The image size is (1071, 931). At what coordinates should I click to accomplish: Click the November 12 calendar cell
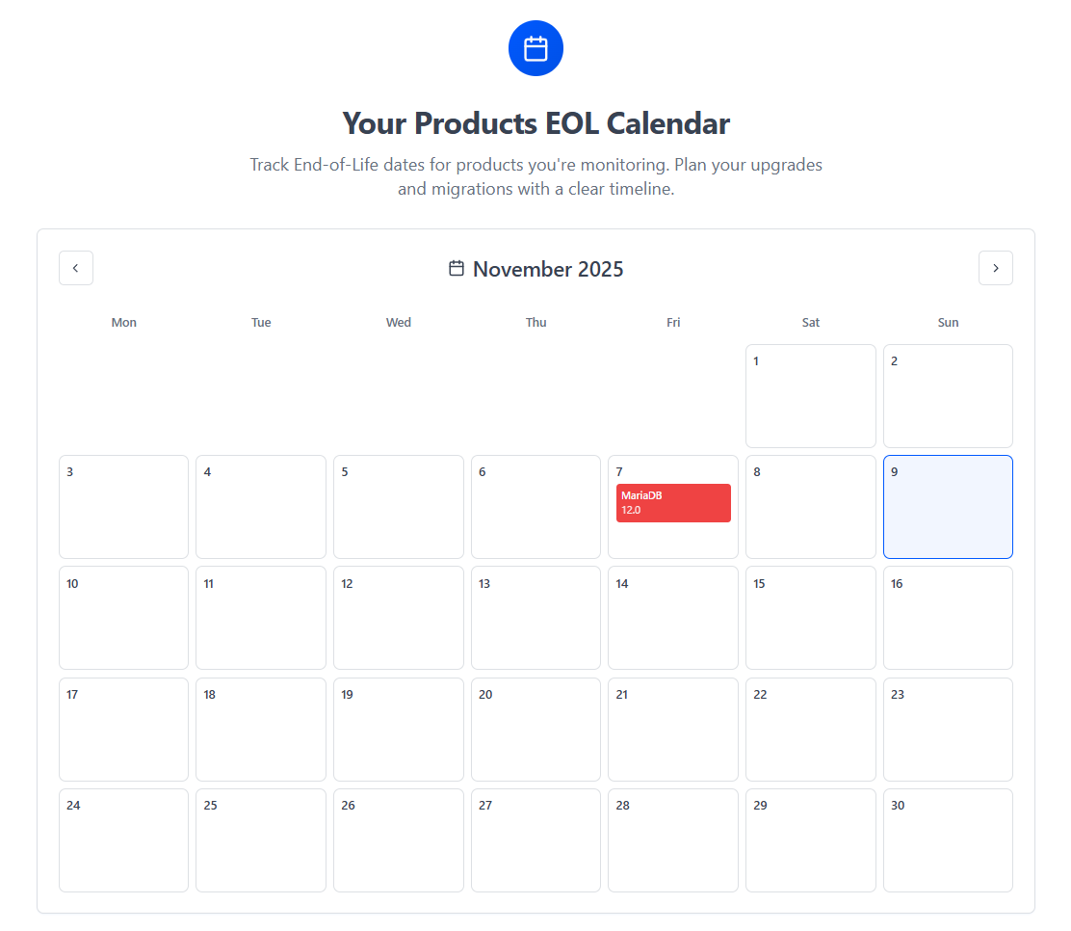[398, 618]
